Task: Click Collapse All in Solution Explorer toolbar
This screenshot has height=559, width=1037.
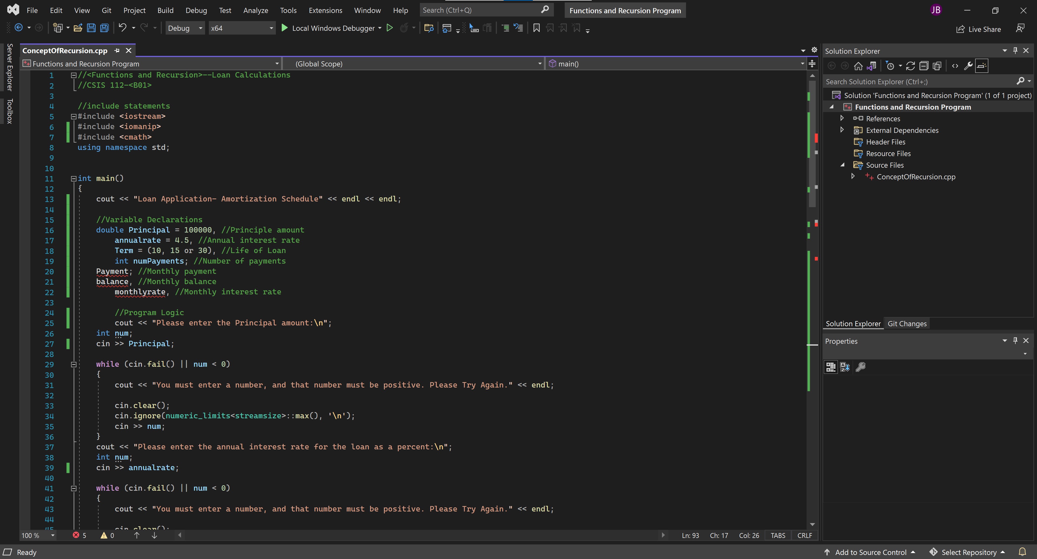Action: 924,66
